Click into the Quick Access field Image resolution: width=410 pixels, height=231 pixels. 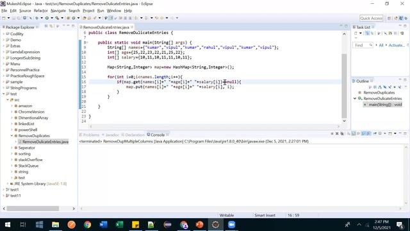point(371,18)
